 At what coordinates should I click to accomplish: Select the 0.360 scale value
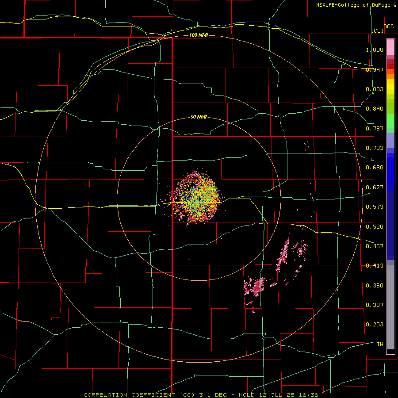click(375, 286)
